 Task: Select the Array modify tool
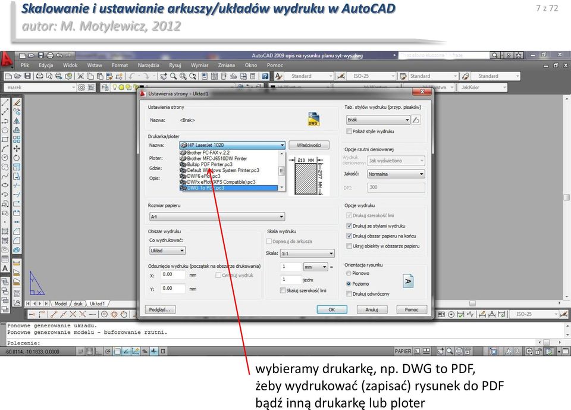[17, 139]
